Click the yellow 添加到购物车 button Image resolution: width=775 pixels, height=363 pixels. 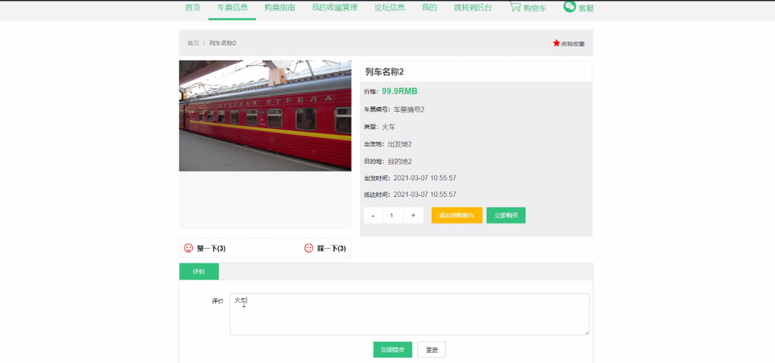[x=457, y=215]
